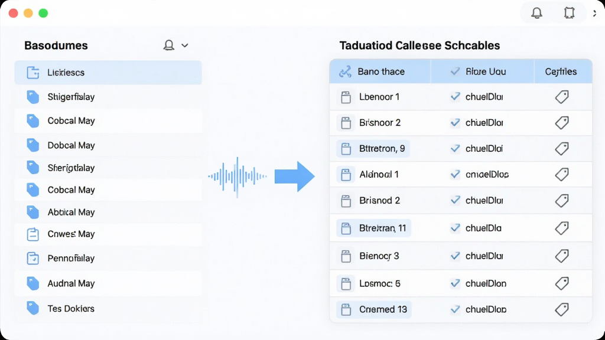Click the Bano thace column header
Screen dimensions: 605x340
tap(380, 71)
